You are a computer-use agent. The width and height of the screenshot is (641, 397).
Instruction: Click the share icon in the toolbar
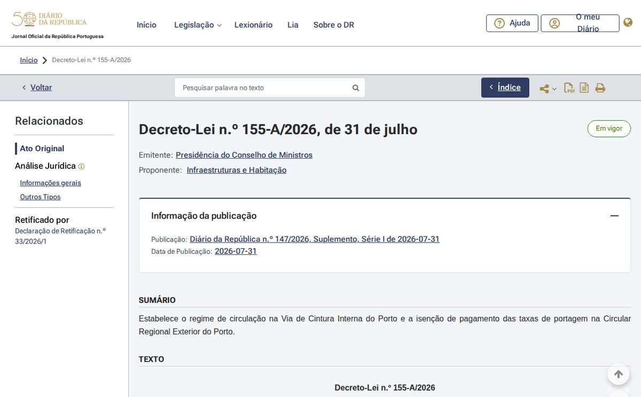(544, 89)
